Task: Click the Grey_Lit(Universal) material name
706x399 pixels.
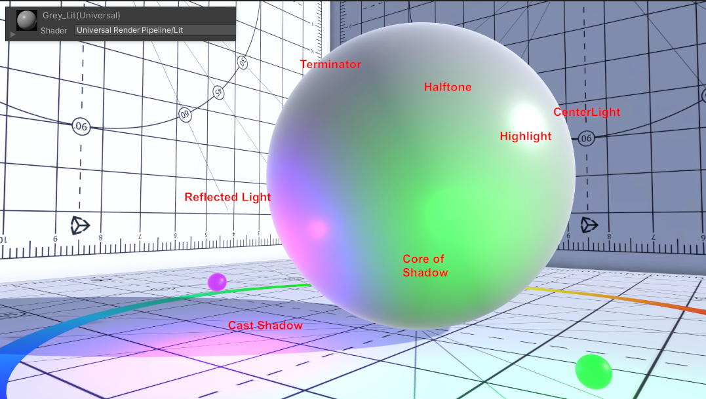Action: pyautogui.click(x=81, y=15)
